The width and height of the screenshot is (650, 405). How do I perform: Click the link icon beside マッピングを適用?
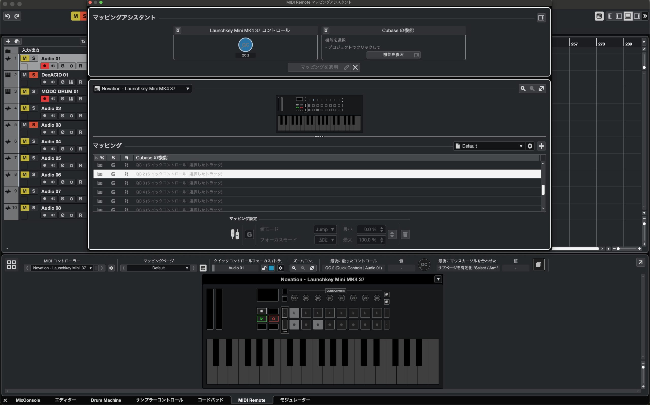pyautogui.click(x=346, y=67)
